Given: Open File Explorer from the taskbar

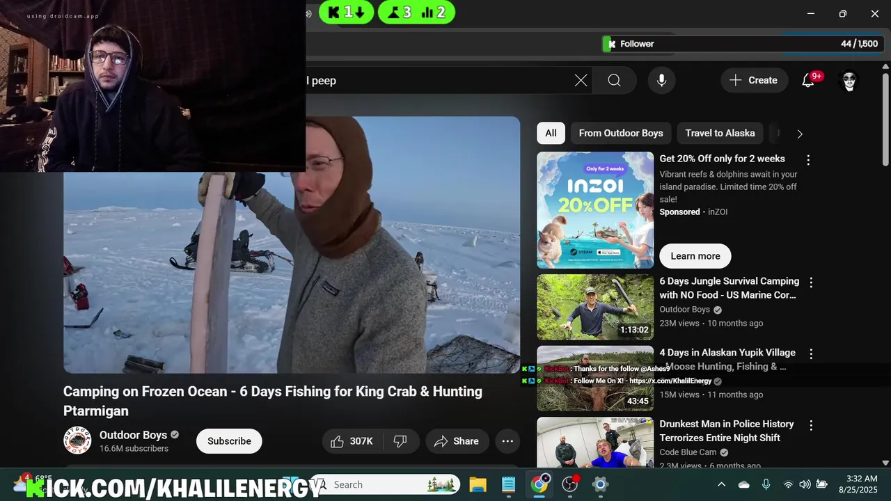Looking at the screenshot, I should tap(477, 484).
